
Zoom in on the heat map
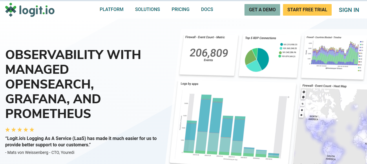(304, 92)
